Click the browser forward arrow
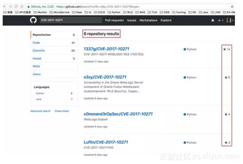 10,7
